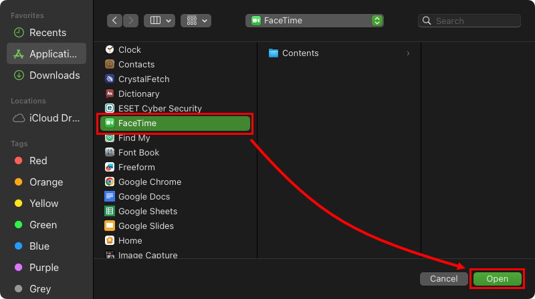Screen dimensions: 535x299
Task: Select the Google Chrome icon
Action: pyautogui.click(x=110, y=182)
